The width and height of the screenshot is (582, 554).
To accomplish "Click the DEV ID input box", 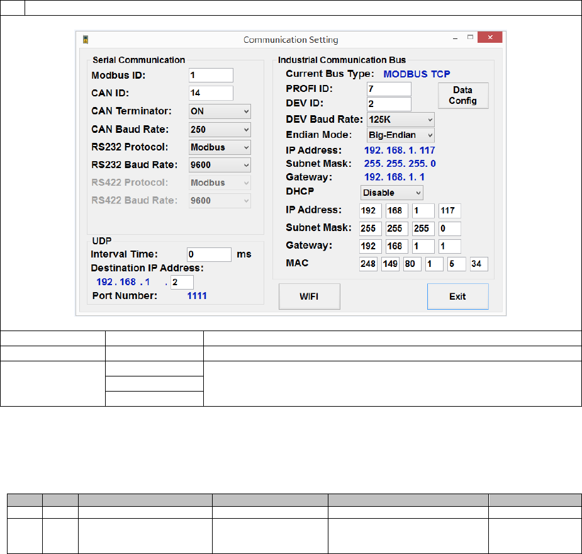I will pos(389,104).
